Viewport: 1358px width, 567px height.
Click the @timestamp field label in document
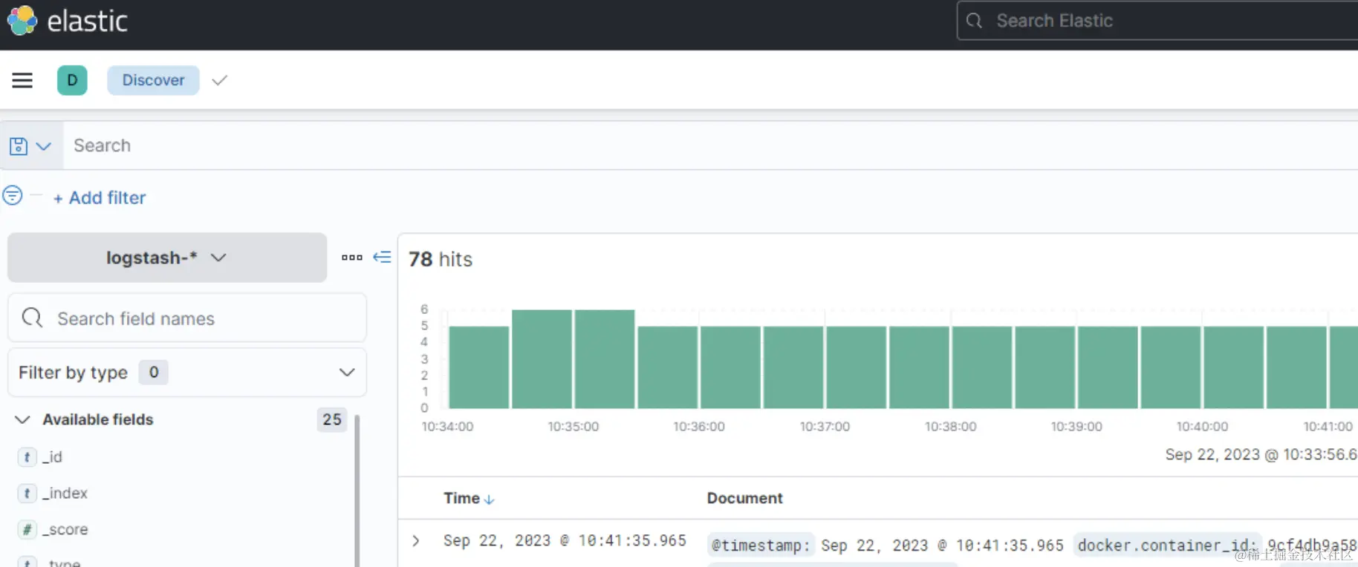click(761, 545)
